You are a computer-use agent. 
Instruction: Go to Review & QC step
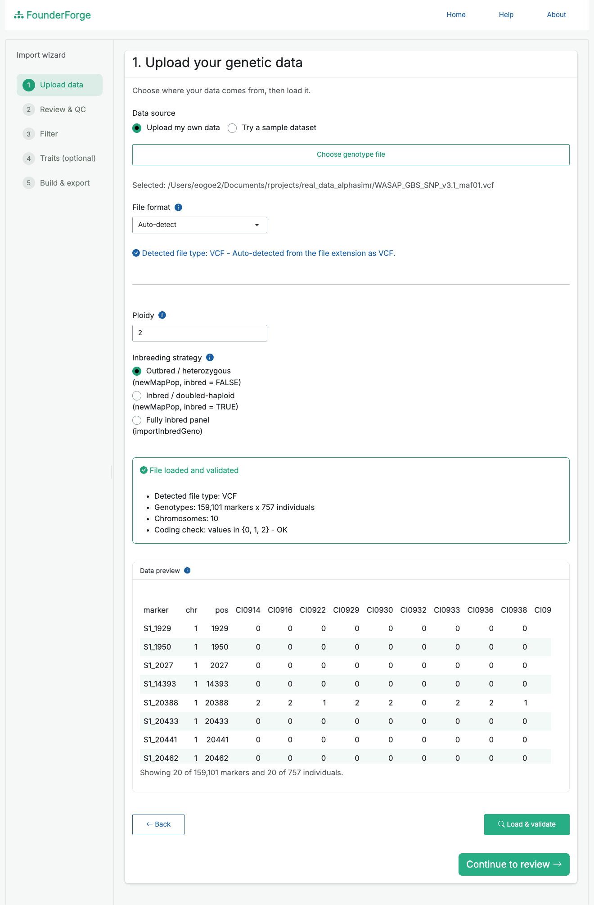click(x=59, y=109)
